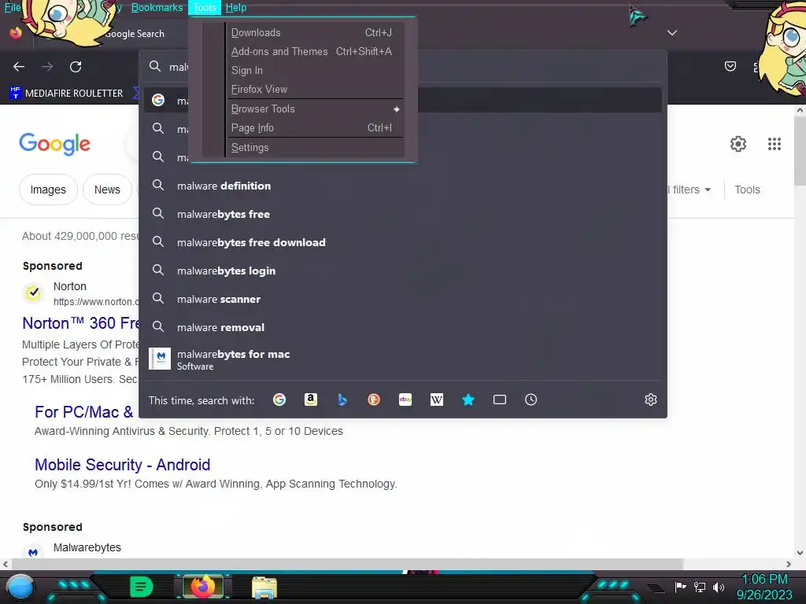The height and width of the screenshot is (604, 806).
Task: Click the address bar search field
Action: 402,67
